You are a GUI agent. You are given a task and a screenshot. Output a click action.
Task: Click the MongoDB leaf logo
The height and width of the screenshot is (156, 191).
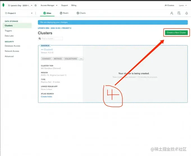[x=3, y=5]
